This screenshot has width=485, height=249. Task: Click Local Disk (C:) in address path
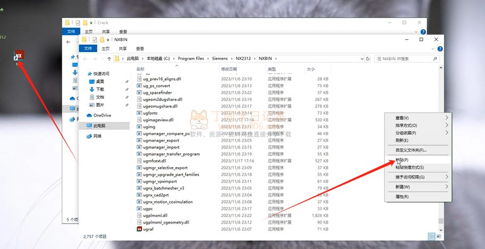(158, 59)
